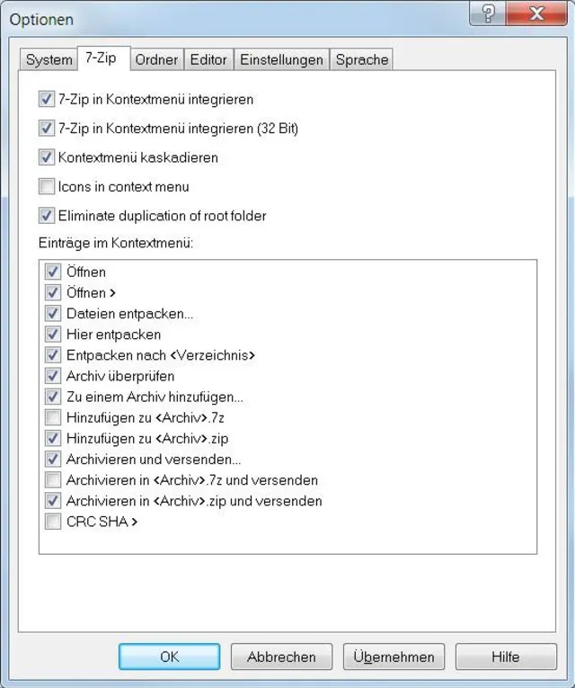Click the title bar help question mark

488,13
